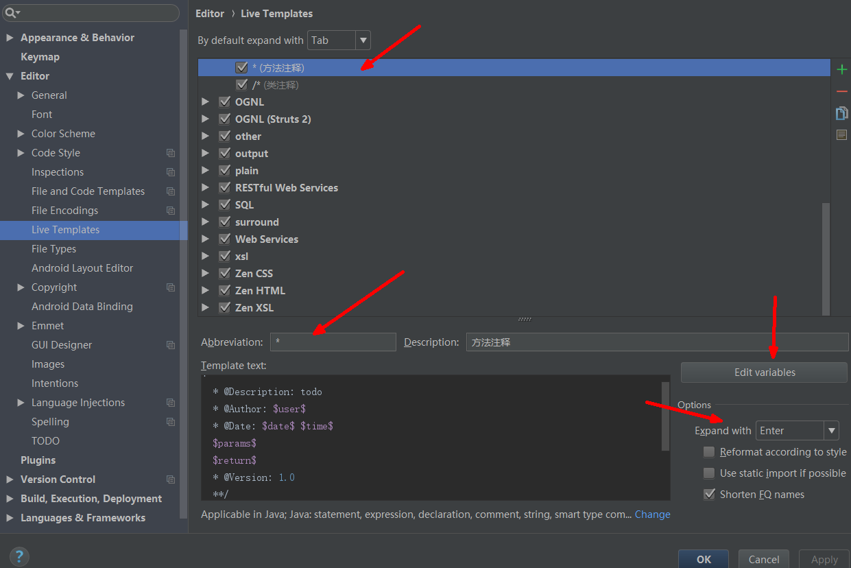
Task: Select the Web Services template group
Action: coord(266,239)
